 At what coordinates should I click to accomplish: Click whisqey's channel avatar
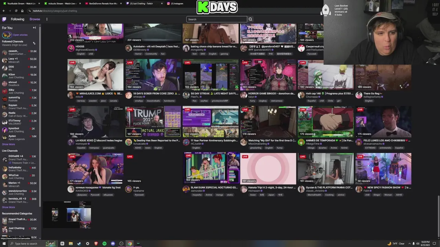click(129, 95)
